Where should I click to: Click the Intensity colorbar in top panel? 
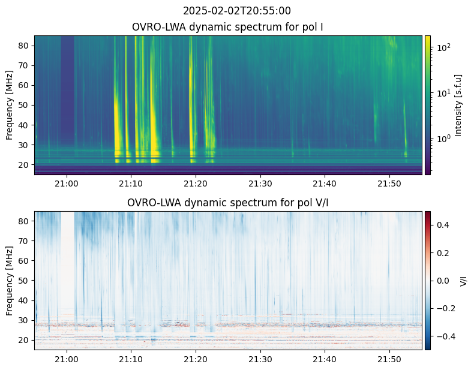pyautogui.click(x=427, y=105)
